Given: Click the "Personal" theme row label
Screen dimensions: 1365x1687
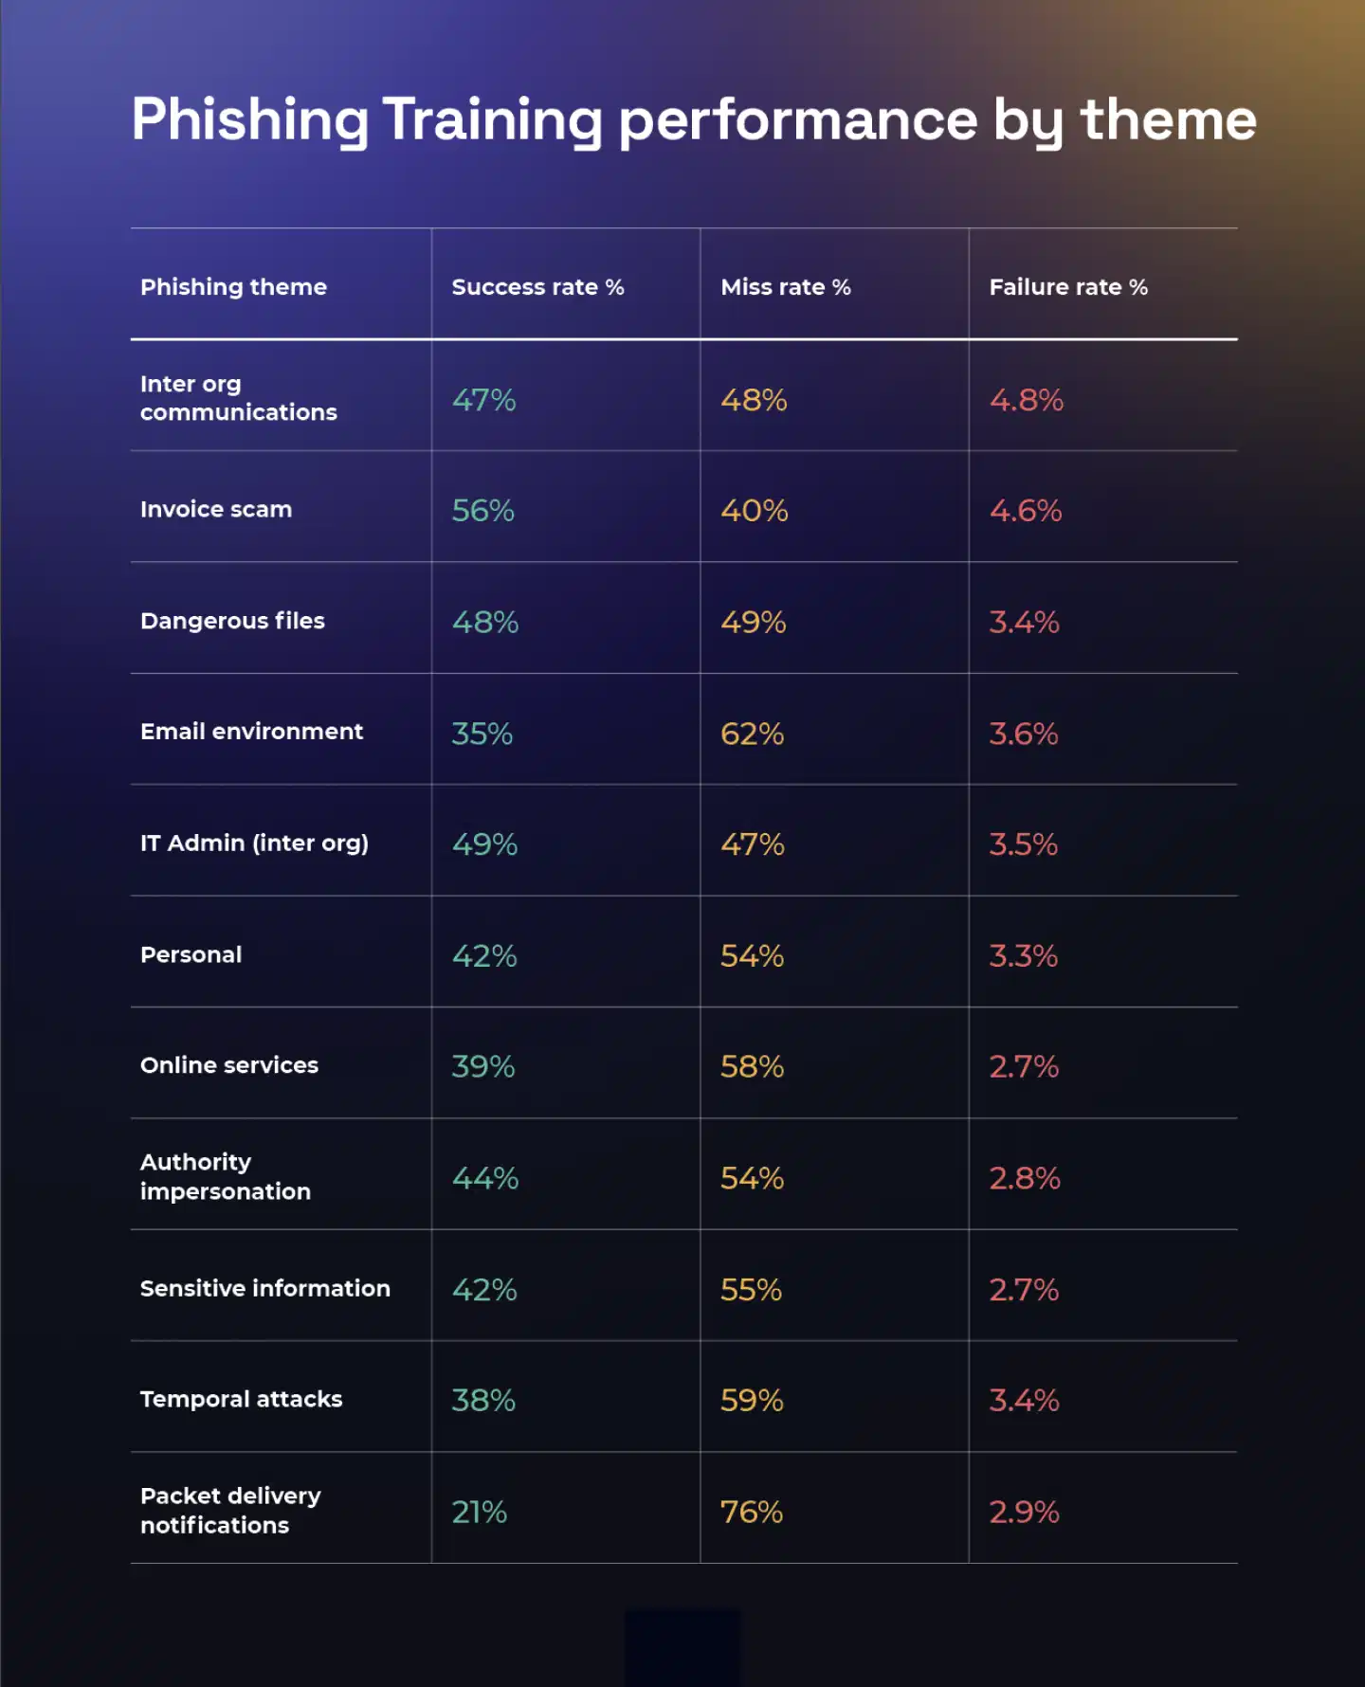Looking at the screenshot, I should point(191,954).
